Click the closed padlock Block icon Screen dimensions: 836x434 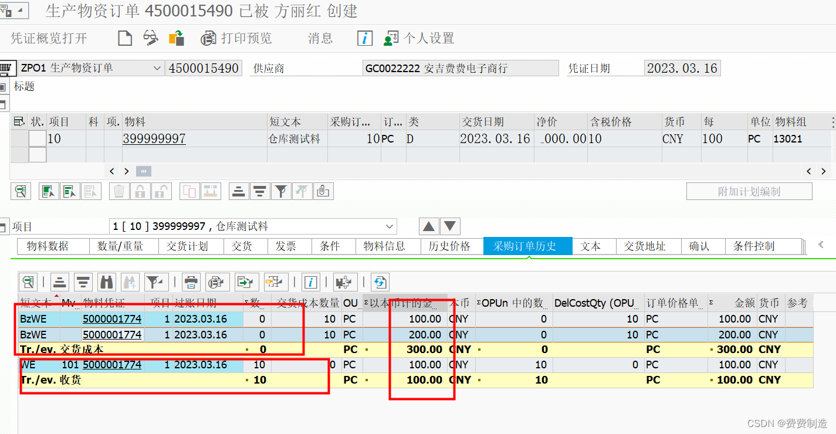140,191
